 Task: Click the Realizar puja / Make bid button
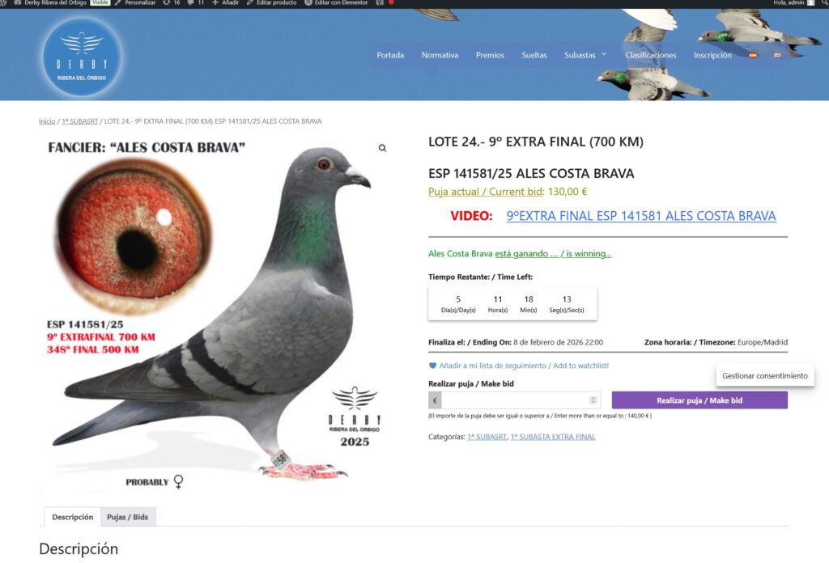click(699, 400)
